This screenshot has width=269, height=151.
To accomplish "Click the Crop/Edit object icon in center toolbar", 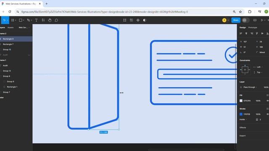I will pos(125,20).
